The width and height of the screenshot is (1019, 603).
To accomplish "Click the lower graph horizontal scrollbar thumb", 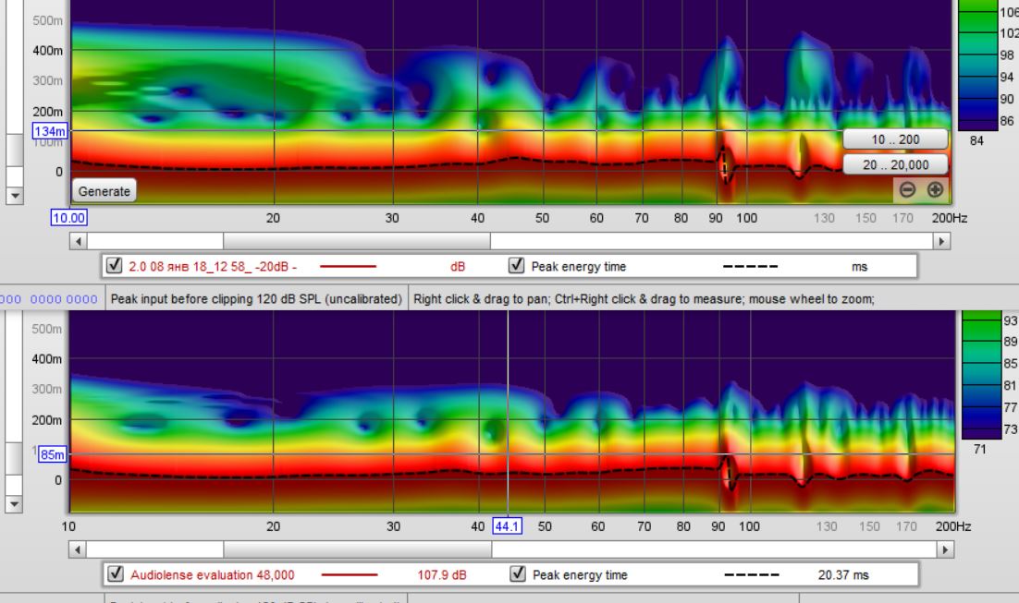I will pyautogui.click(x=358, y=549).
